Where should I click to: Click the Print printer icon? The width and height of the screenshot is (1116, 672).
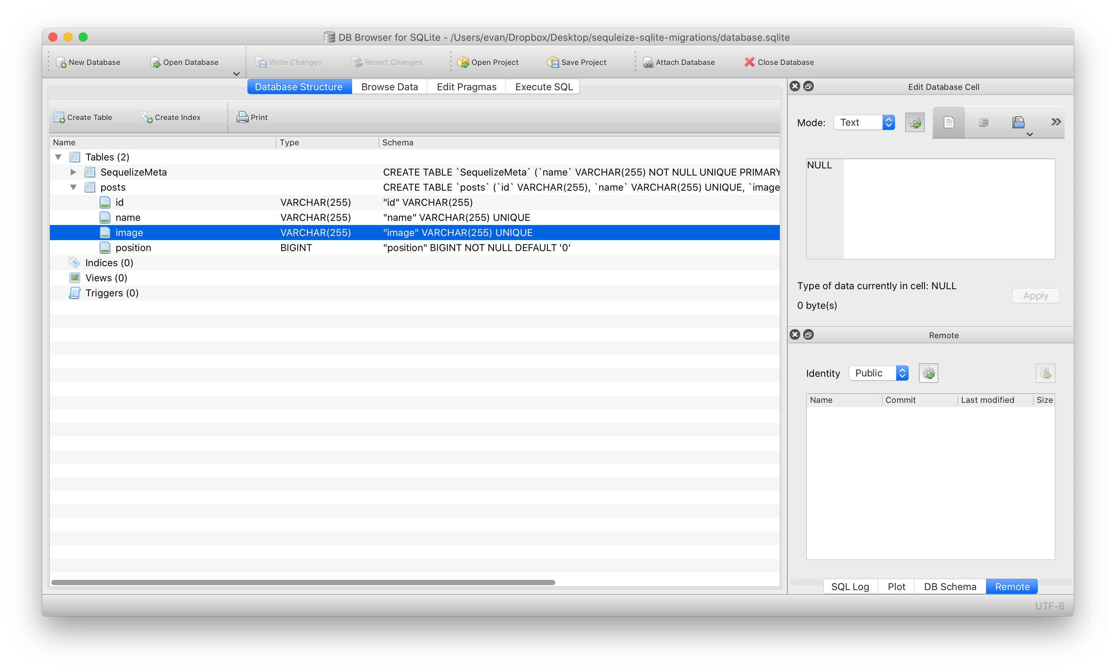(242, 118)
